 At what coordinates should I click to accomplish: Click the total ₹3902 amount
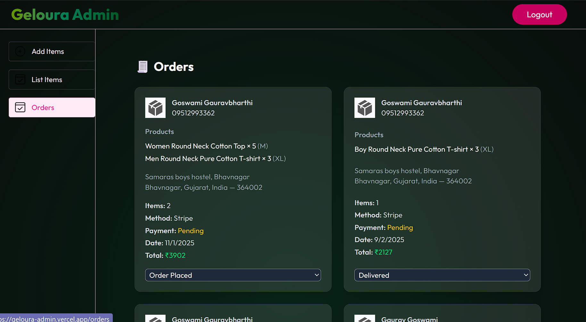click(175, 255)
